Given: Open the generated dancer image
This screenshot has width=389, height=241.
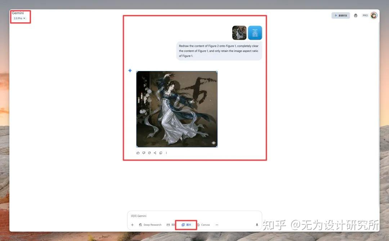Looking at the screenshot, I should (x=177, y=109).
